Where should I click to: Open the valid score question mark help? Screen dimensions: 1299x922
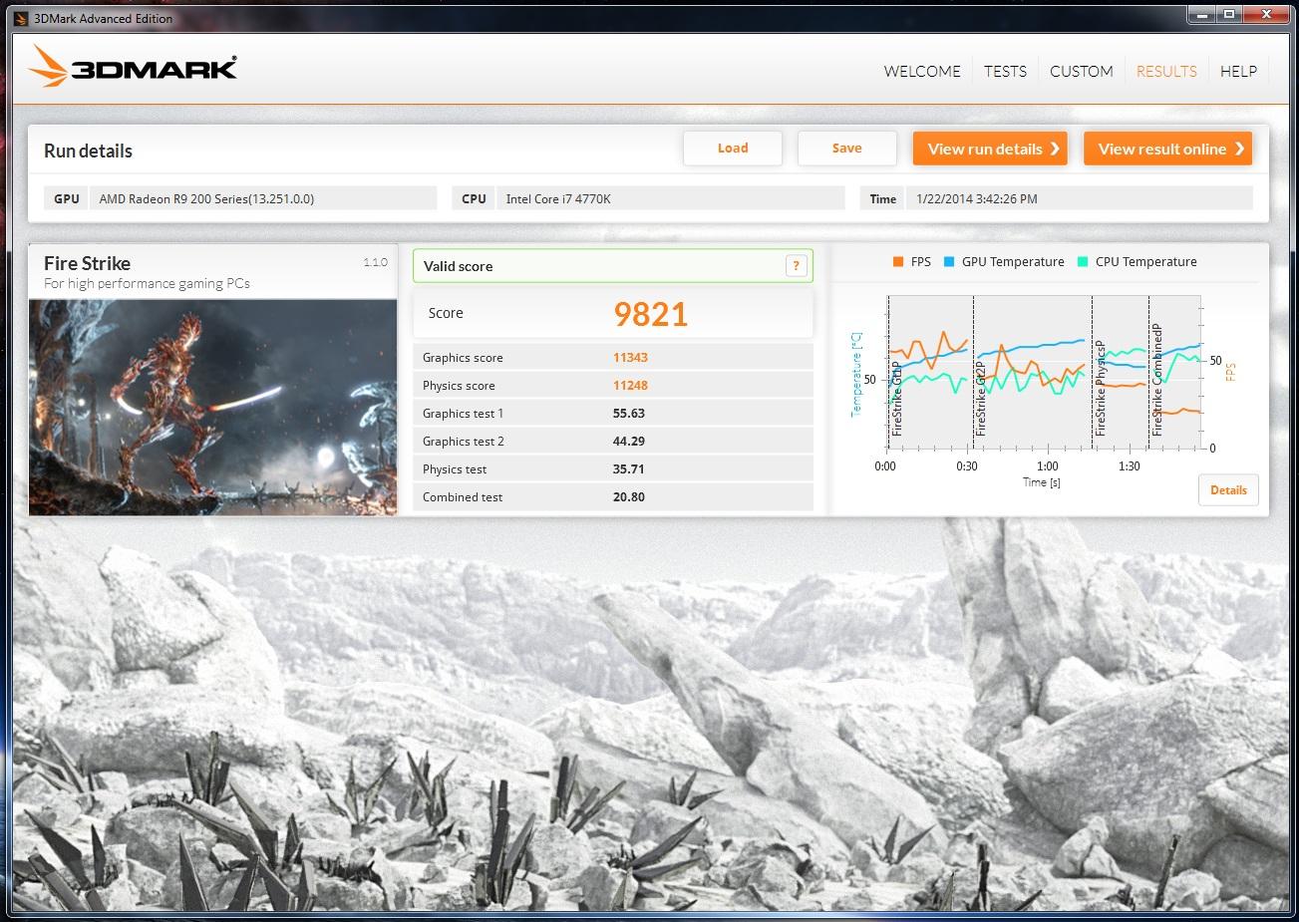[x=795, y=265]
